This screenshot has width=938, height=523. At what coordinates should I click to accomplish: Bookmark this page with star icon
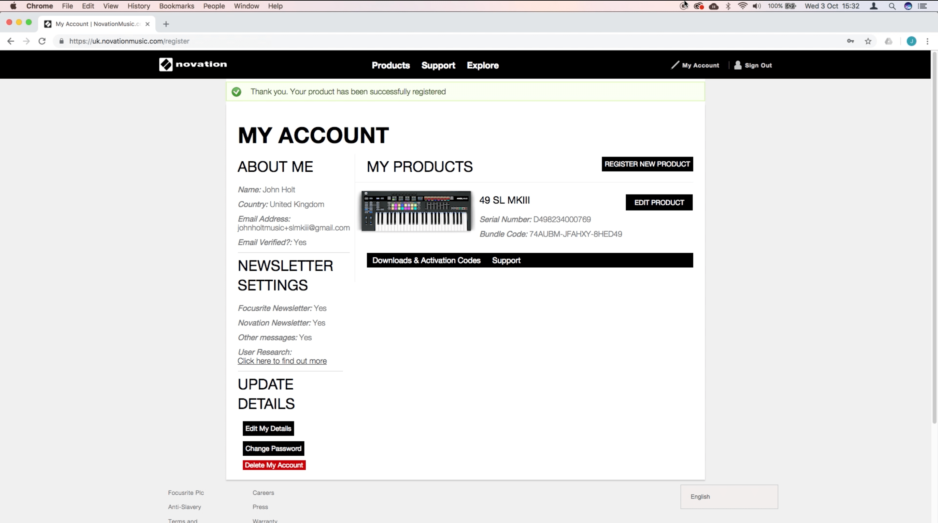point(868,41)
